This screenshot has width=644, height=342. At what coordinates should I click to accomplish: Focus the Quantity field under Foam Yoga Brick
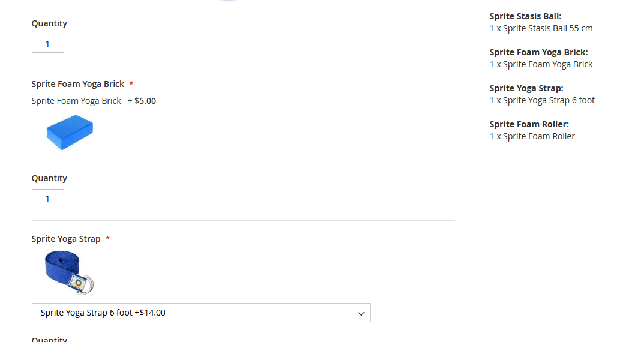(x=48, y=199)
